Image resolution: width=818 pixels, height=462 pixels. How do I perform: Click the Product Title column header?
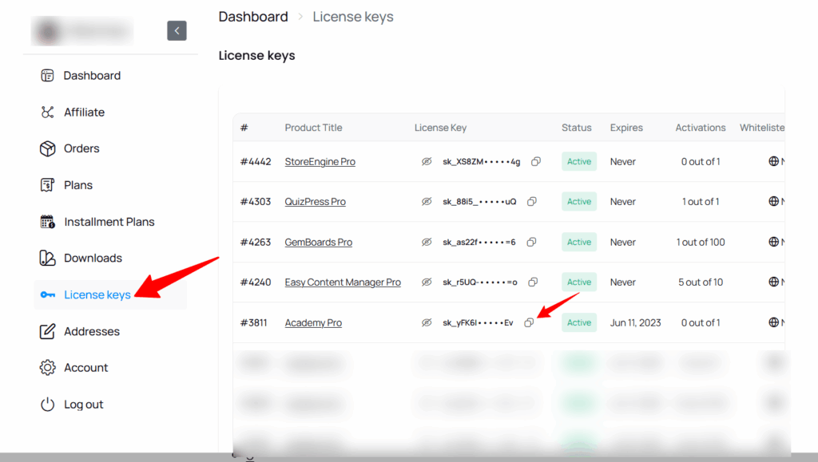pyautogui.click(x=313, y=128)
